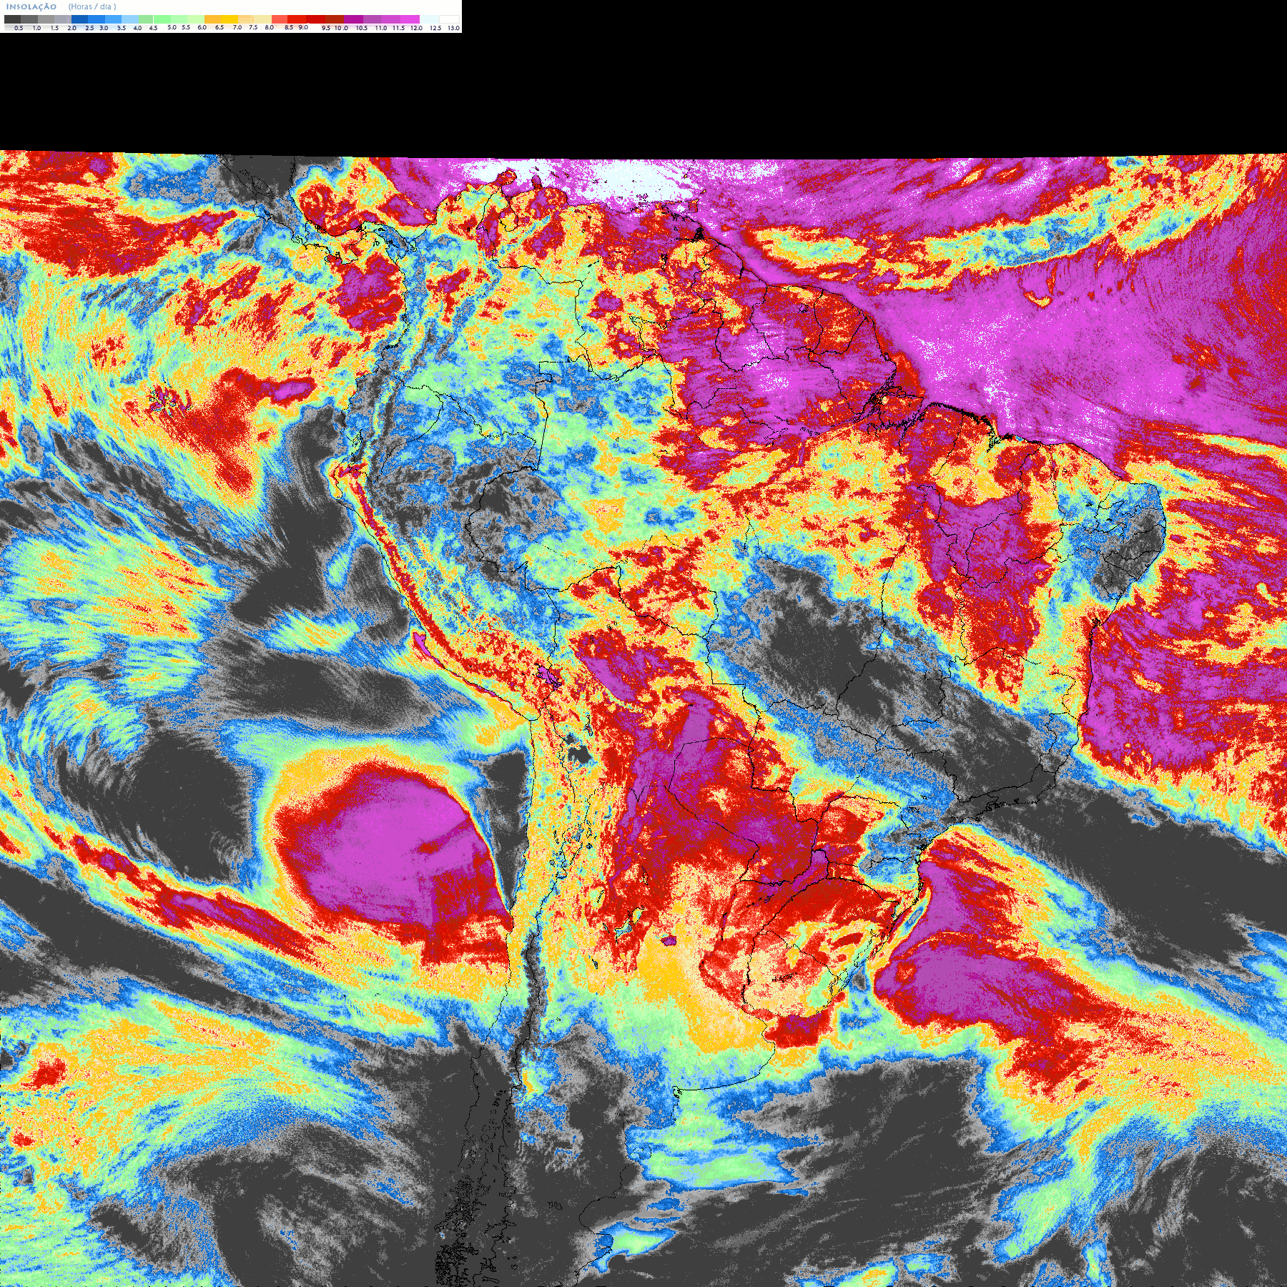Click the '6.0' legend value
Screen dimensions: 1287x1287
(202, 27)
